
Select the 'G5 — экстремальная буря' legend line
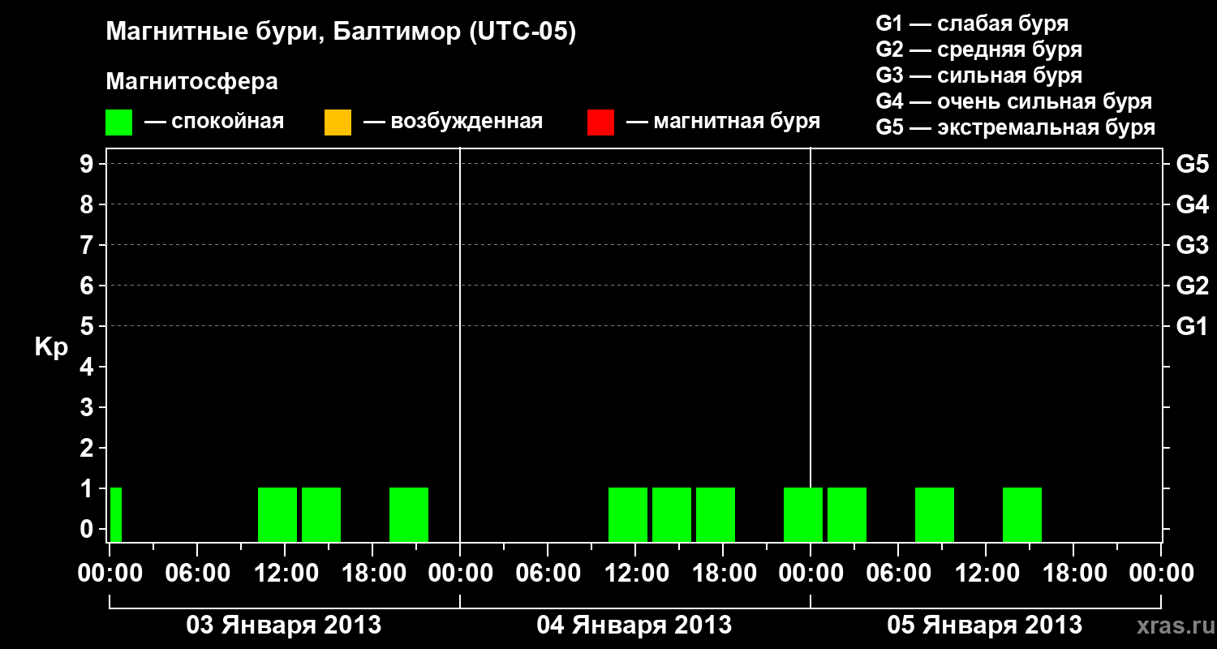pos(1016,127)
